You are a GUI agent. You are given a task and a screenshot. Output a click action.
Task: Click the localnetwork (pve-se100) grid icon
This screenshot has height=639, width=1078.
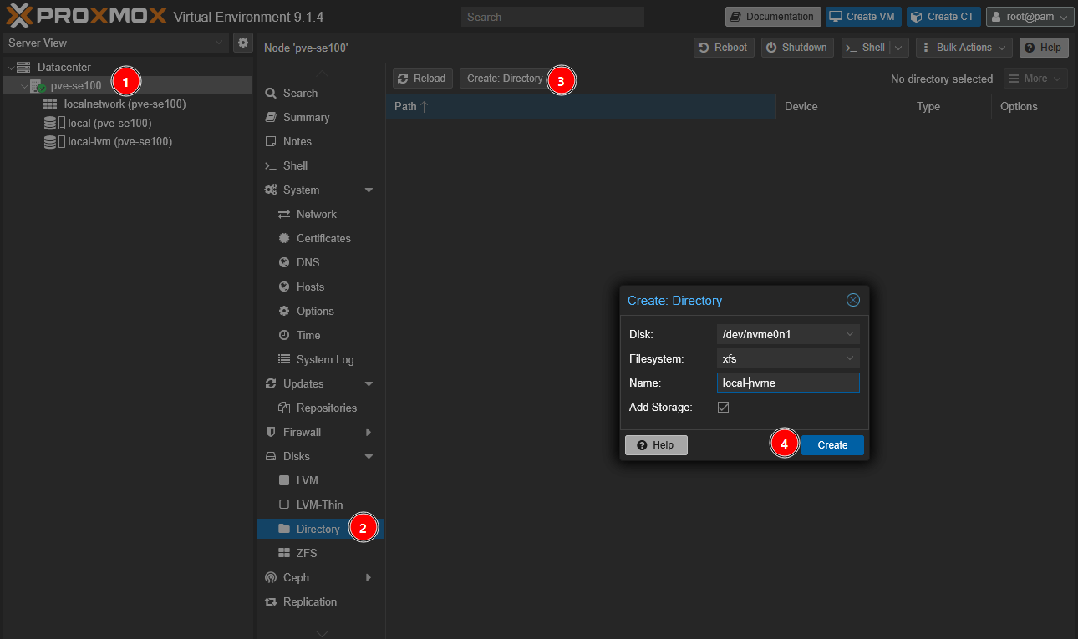[50, 104]
